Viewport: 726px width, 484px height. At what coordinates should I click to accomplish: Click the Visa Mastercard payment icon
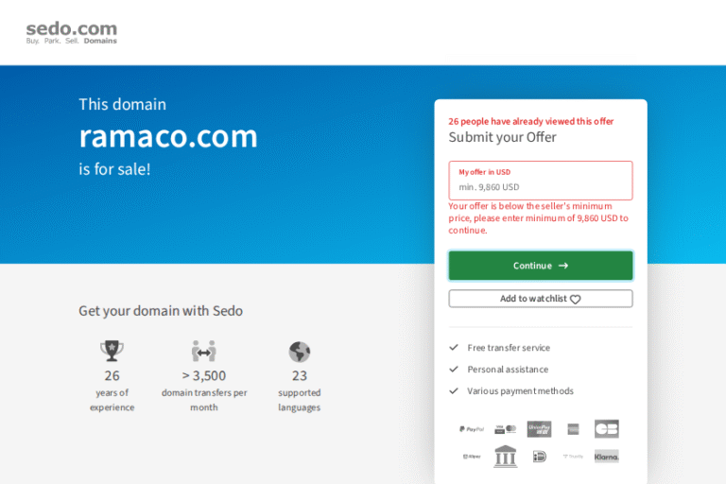coord(505,429)
